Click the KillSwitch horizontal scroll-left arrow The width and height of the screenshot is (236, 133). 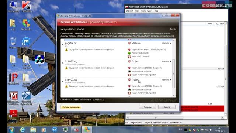click(127, 118)
